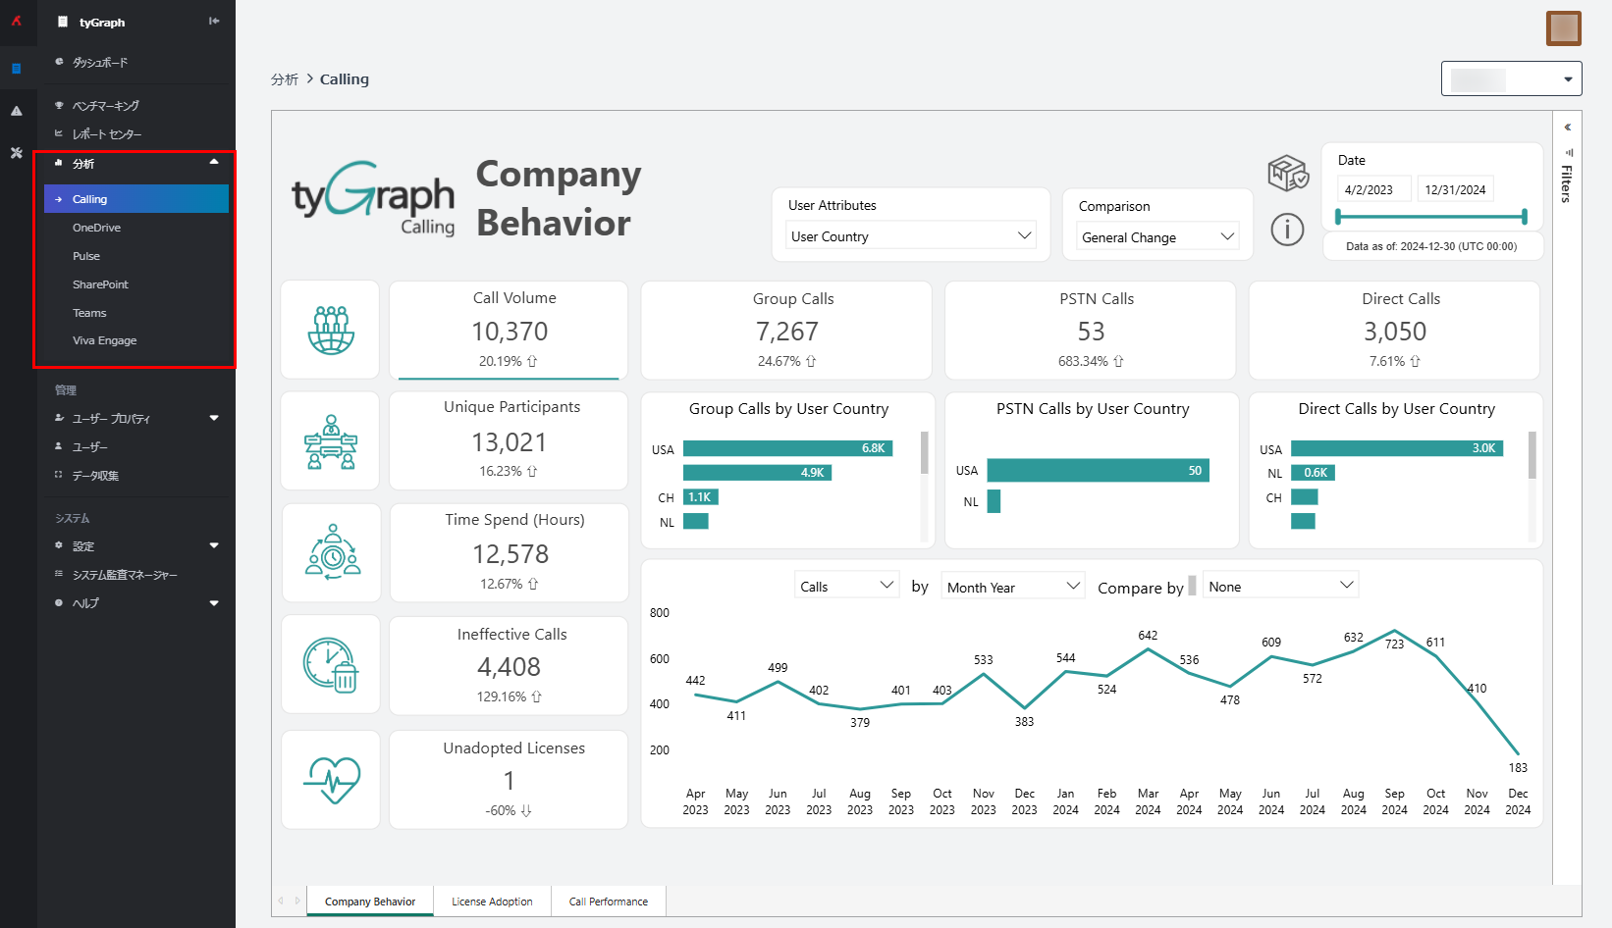Open the dropdown below the avatar
Image resolution: width=1612 pixels, height=928 pixels.
pyautogui.click(x=1511, y=78)
